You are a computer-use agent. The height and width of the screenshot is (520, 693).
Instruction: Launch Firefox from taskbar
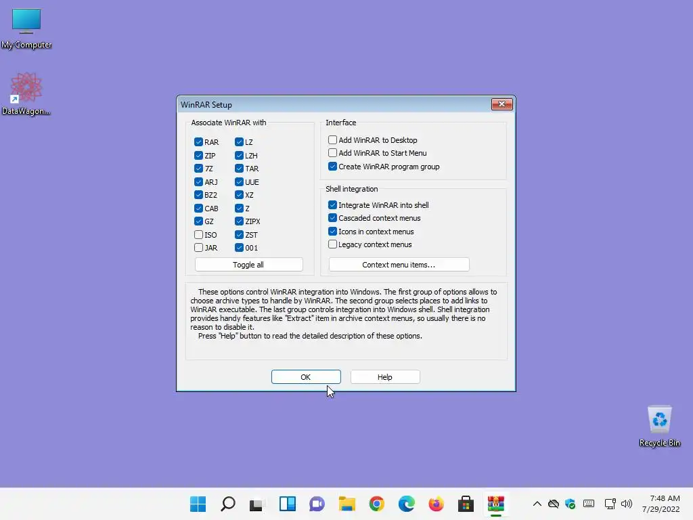[x=437, y=504]
